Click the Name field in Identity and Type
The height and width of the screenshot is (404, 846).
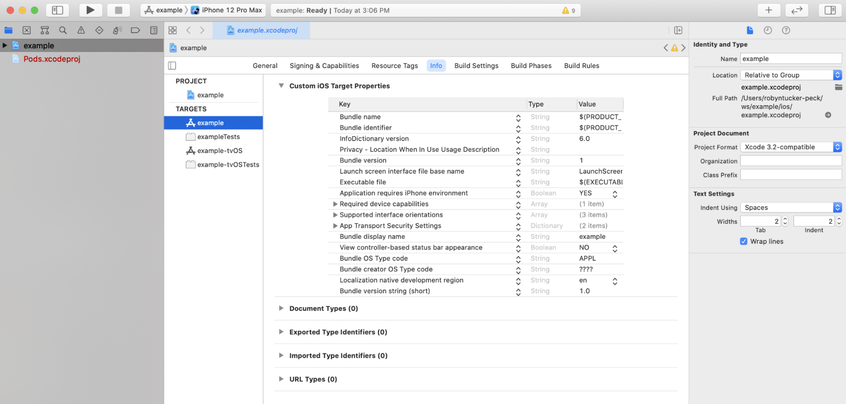[x=791, y=59]
